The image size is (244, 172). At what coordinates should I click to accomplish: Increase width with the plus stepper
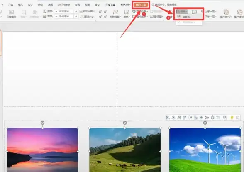click(76, 16)
